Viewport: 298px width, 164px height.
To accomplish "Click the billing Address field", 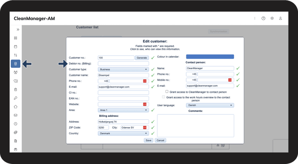I will pos(123,122).
